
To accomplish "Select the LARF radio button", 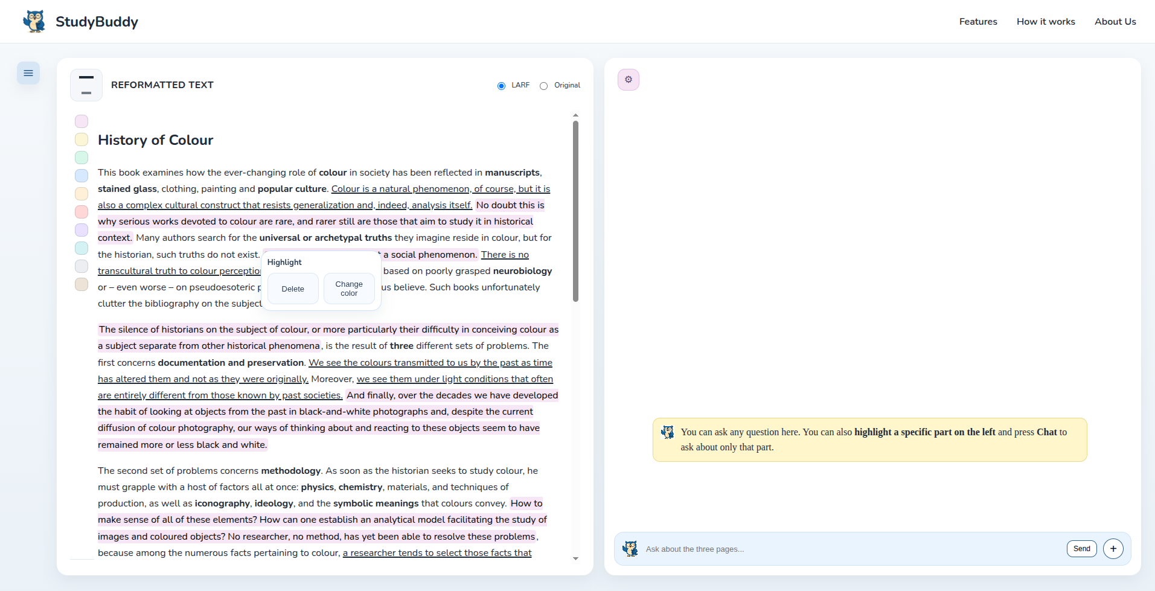I will point(501,86).
